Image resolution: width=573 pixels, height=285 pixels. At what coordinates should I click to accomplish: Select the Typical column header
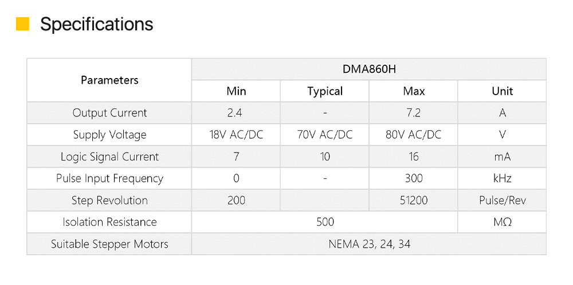click(325, 91)
